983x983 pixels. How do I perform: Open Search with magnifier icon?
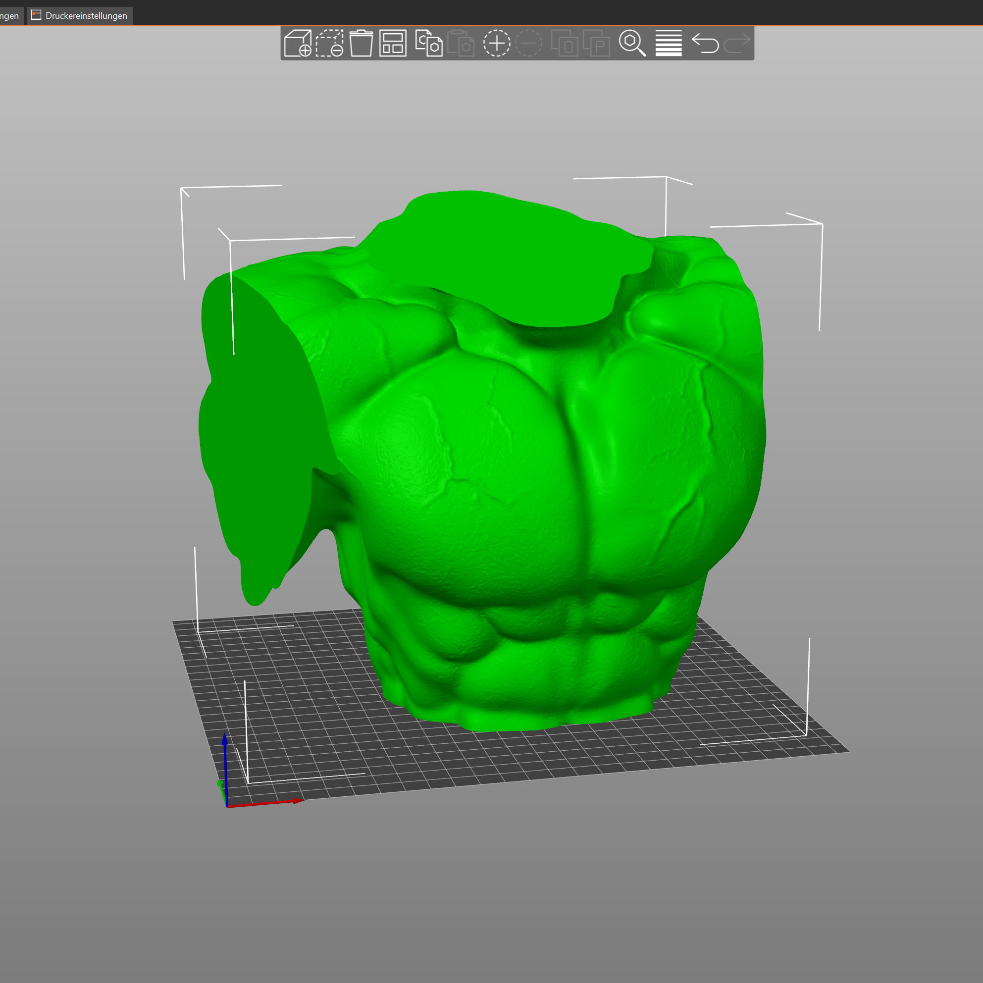click(632, 43)
